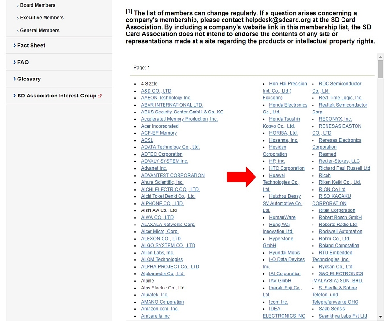Open Accelerated Memory Production, Inc. link
Viewport: 387px width, 321px height.
[x=179, y=119]
